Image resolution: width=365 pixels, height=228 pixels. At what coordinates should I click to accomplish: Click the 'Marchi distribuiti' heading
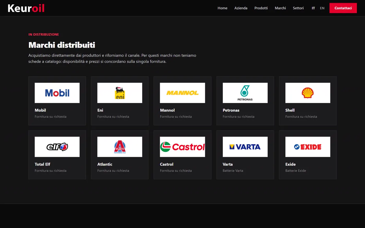pos(62,45)
